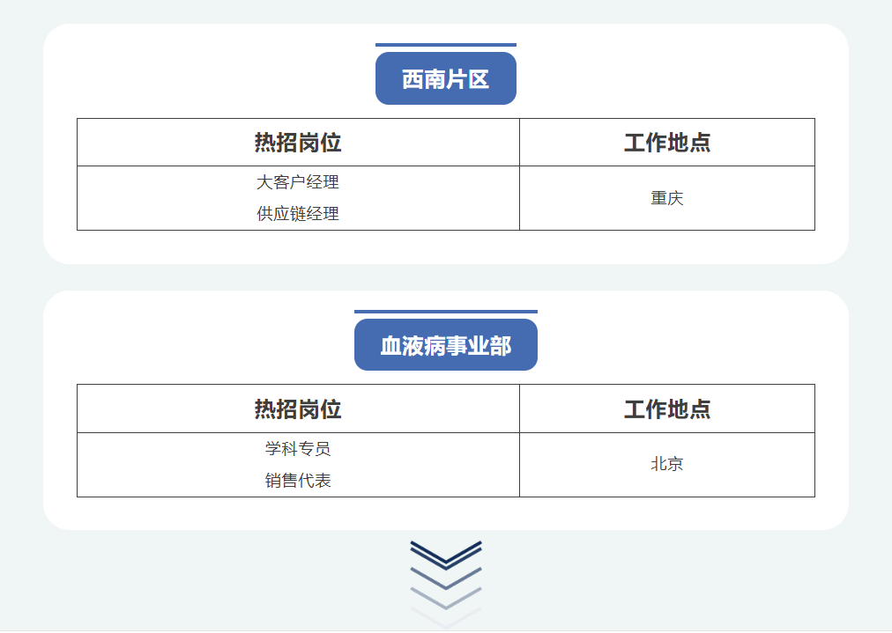Click the 北京 location cell

click(x=666, y=465)
